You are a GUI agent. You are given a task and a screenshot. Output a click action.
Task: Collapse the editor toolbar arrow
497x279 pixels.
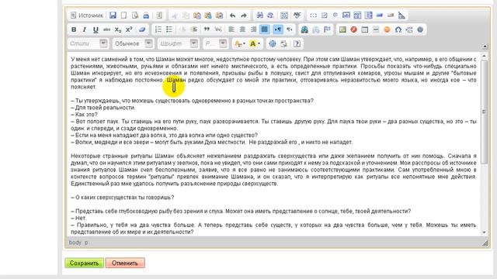pyautogui.click(x=485, y=46)
